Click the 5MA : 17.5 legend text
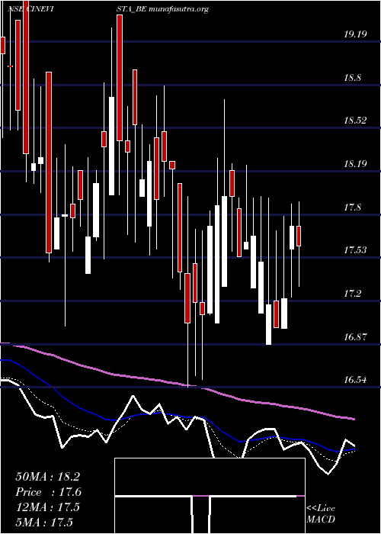381x534 pixels. tap(44, 523)
